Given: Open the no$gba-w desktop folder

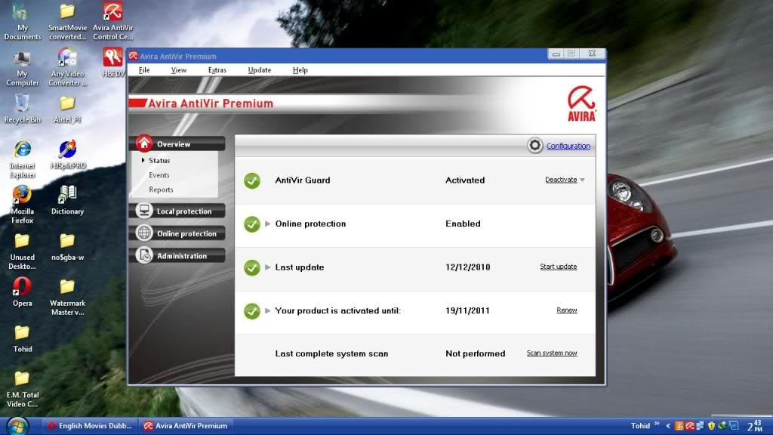Looking at the screenshot, I should tap(67, 247).
